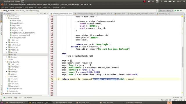Open the Refactor menu
This screenshot has width=186, height=104.
tap(33, 8)
